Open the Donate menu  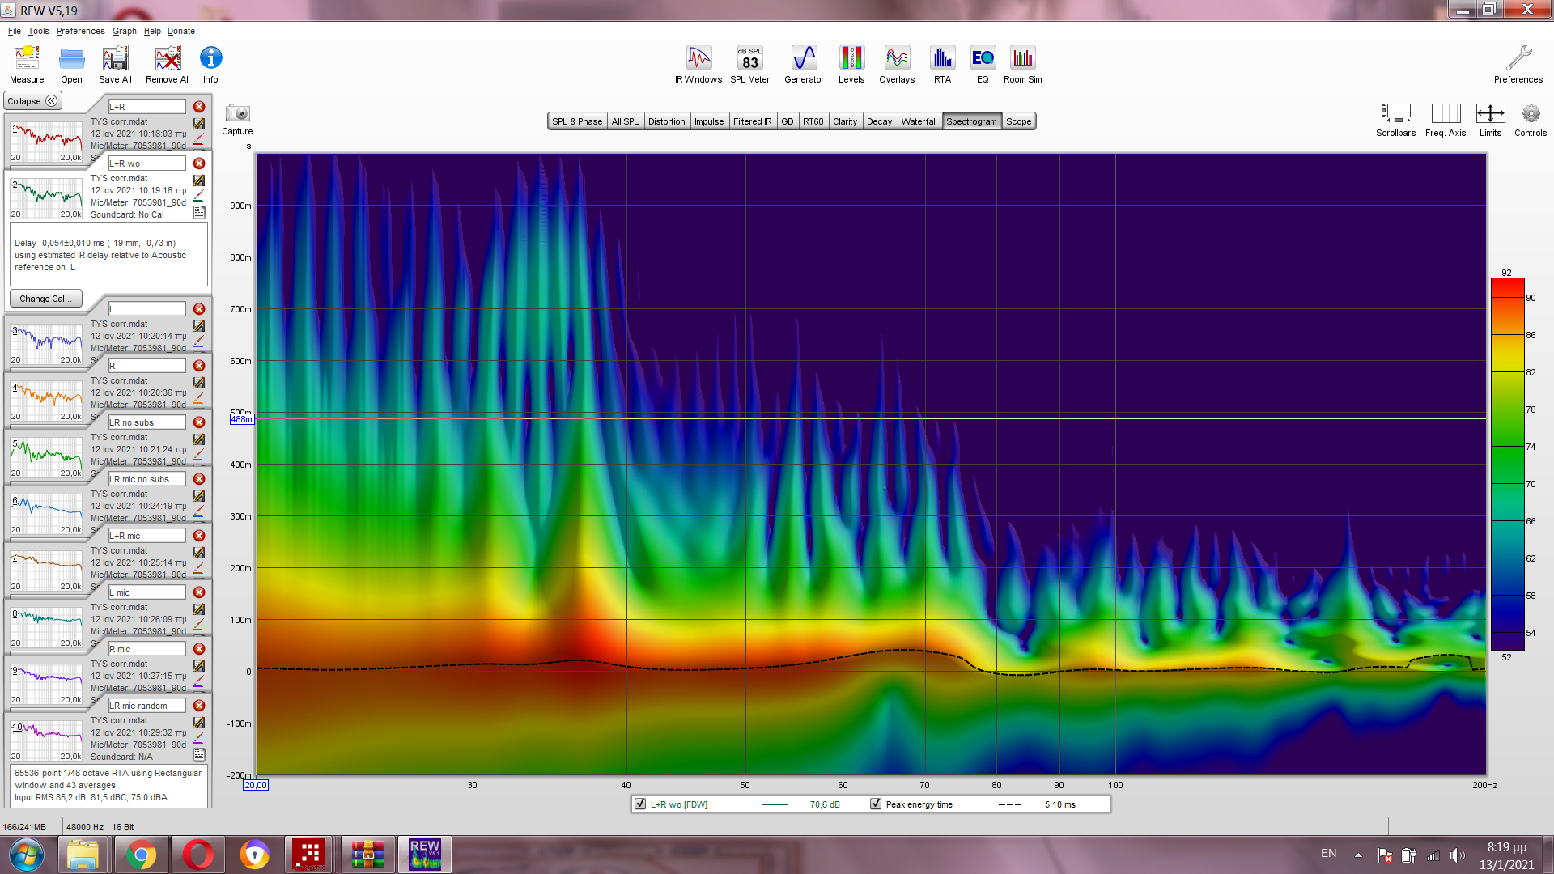[x=180, y=31]
